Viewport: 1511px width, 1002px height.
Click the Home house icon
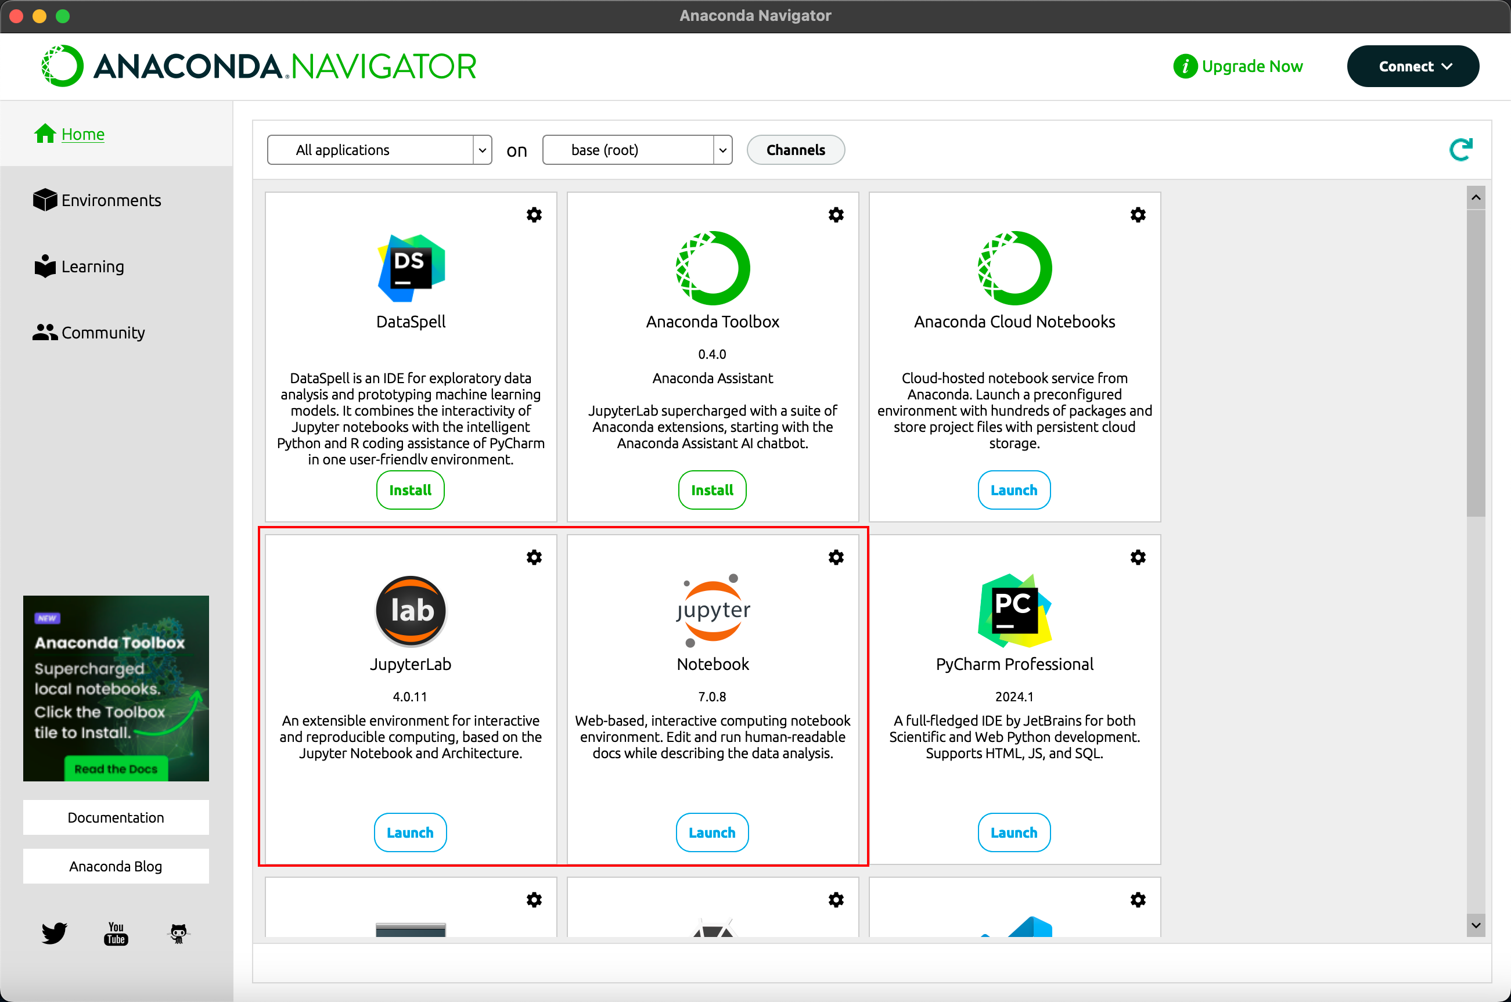[x=45, y=134]
